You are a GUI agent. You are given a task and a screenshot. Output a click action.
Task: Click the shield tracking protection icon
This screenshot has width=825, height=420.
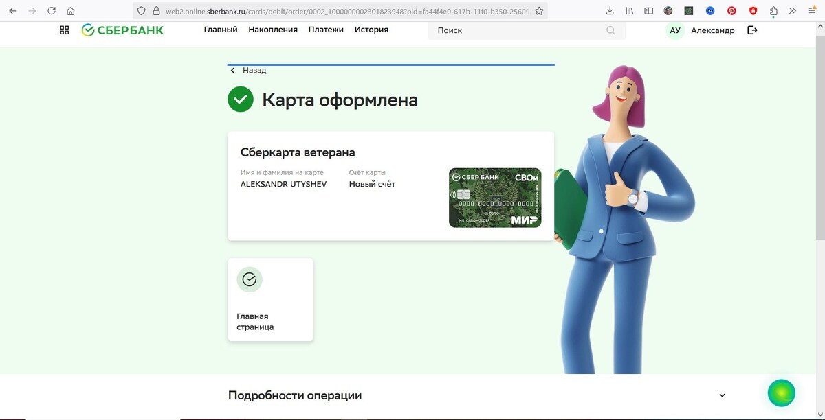(x=142, y=11)
